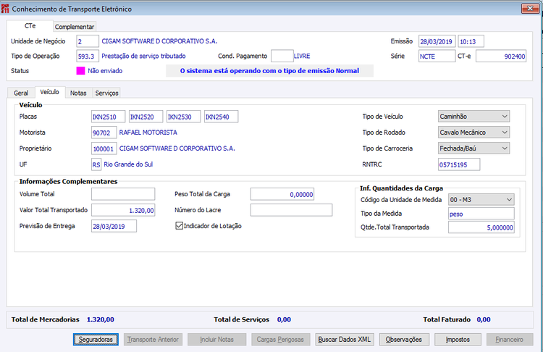Open the Tipo de Carroceria dropdown
Viewport: 543px width, 352px height.
click(x=473, y=148)
